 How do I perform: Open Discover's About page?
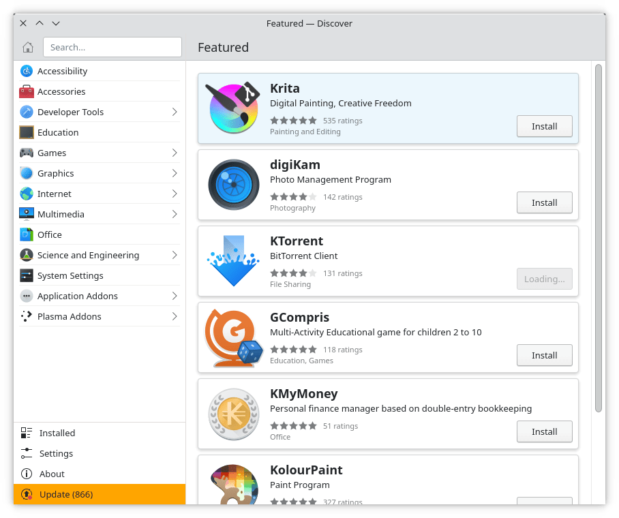point(51,474)
